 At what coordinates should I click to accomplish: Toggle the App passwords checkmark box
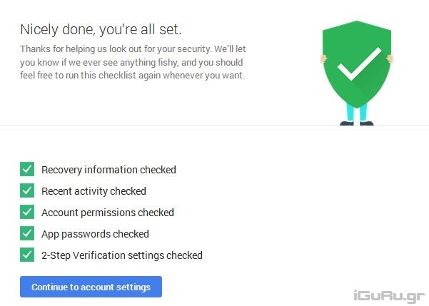click(x=27, y=233)
